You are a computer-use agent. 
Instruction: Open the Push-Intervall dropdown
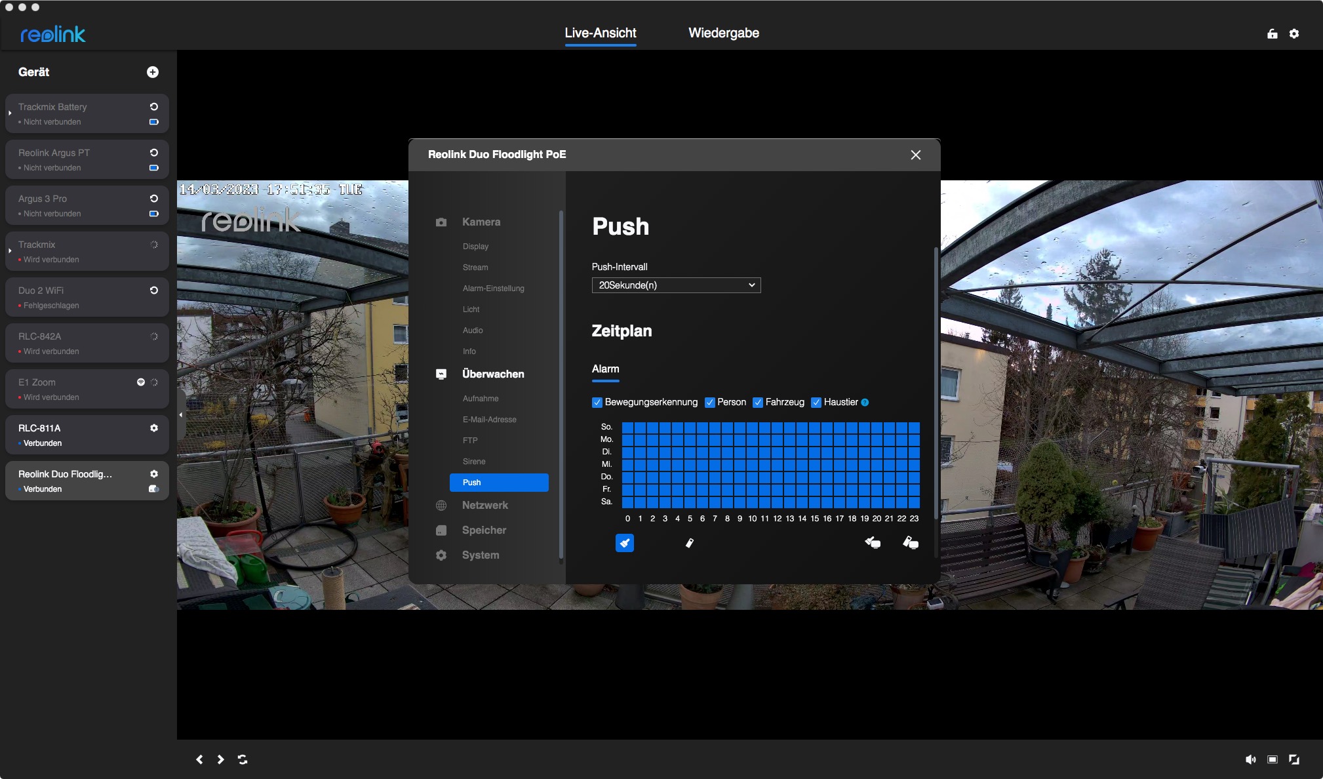click(676, 285)
